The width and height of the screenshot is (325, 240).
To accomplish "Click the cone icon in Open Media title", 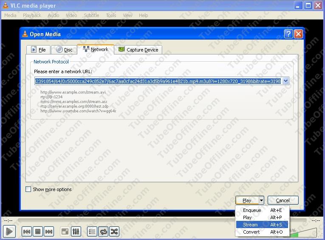I will 25,34.
